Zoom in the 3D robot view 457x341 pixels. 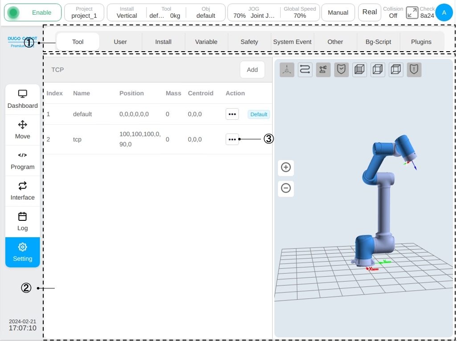click(286, 167)
